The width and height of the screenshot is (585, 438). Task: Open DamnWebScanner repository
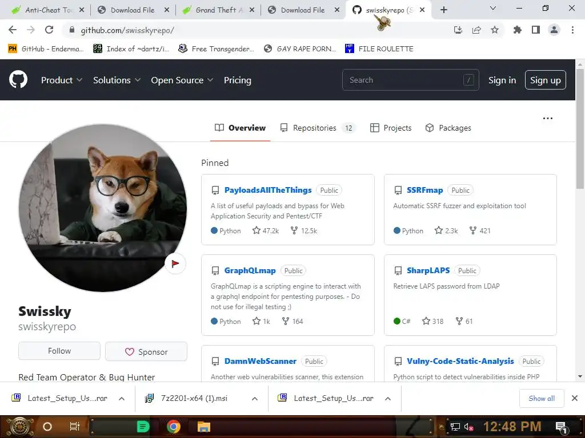click(261, 361)
